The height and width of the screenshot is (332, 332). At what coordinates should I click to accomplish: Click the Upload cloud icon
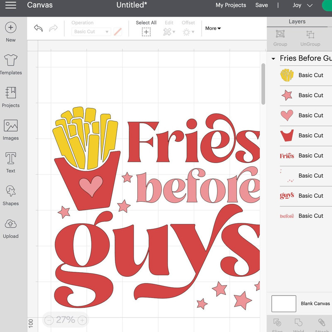tap(10, 224)
